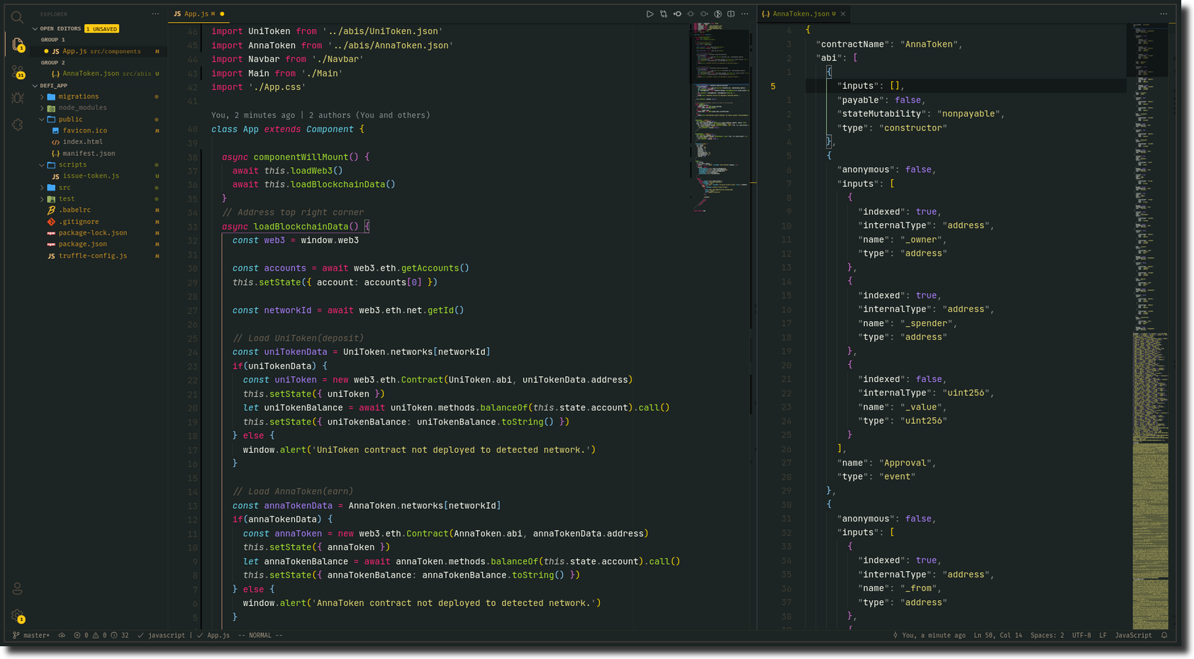Collapse the Open Editors section
The image size is (1194, 659).
coord(35,28)
